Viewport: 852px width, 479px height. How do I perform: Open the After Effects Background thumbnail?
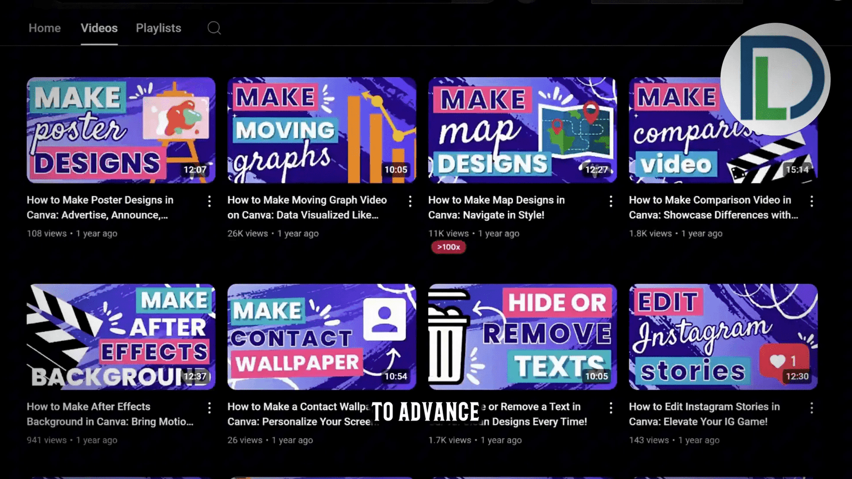click(x=121, y=337)
